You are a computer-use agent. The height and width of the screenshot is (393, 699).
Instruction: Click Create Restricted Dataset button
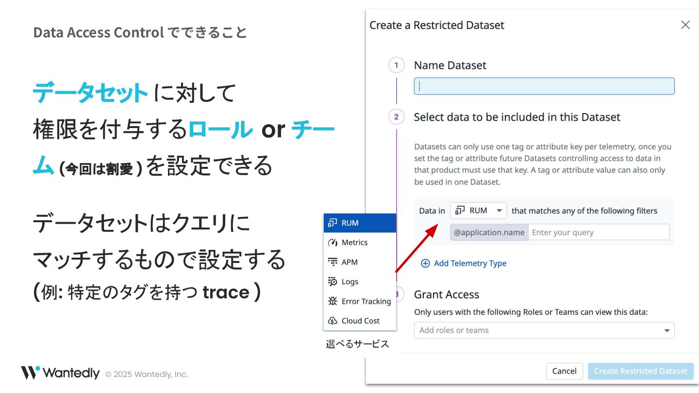pyautogui.click(x=641, y=371)
